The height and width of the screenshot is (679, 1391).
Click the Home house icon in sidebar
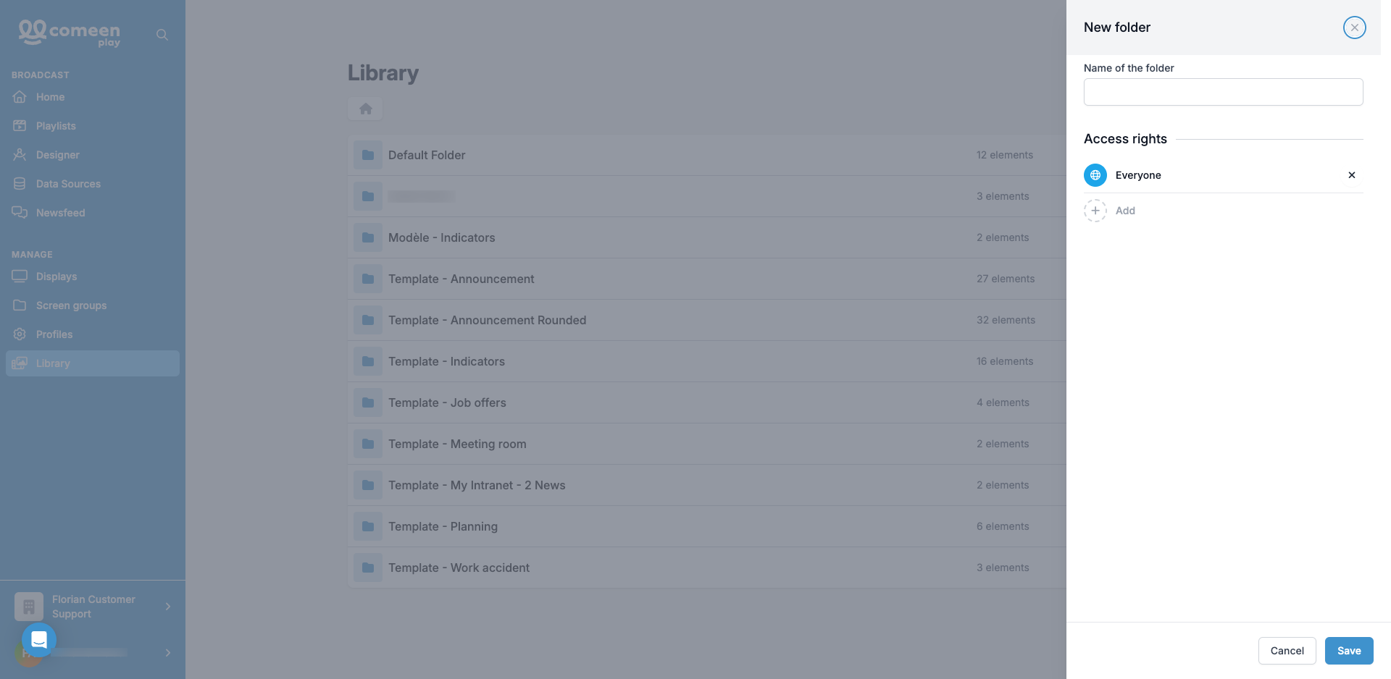(x=20, y=96)
